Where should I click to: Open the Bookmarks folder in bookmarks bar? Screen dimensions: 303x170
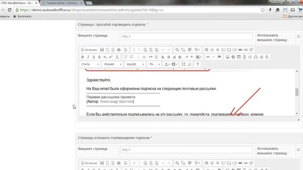point(22,17)
